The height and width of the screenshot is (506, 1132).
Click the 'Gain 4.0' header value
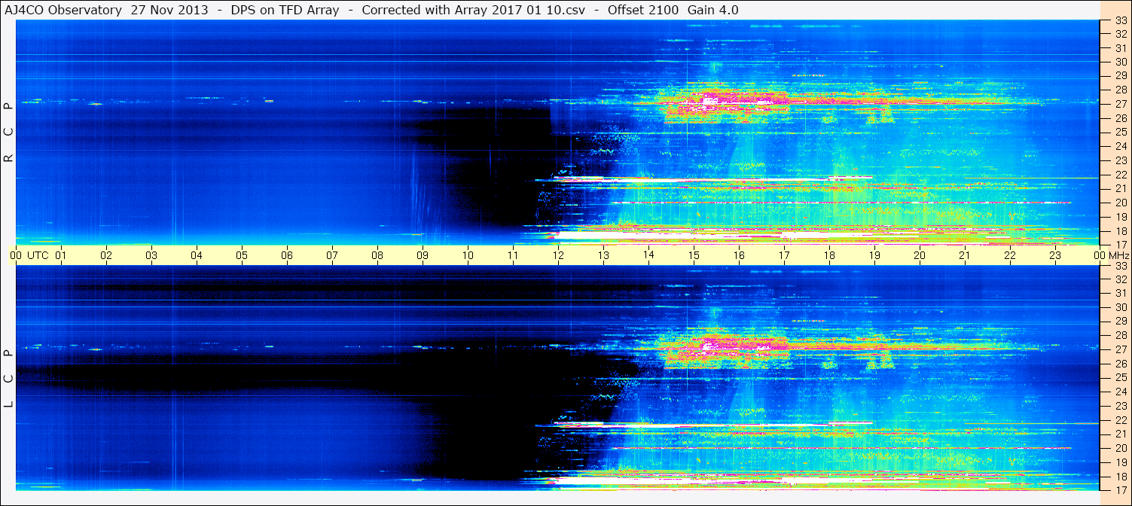click(713, 10)
